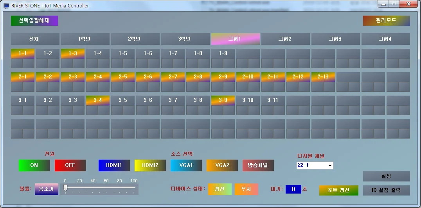
Task: Toggle classroom 2-5 selection
Action: pyautogui.click(x=123, y=77)
